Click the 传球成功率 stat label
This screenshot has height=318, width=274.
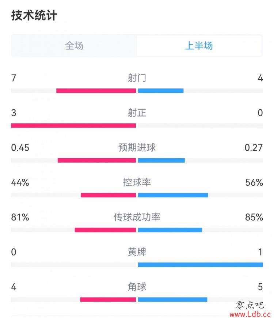137,217
